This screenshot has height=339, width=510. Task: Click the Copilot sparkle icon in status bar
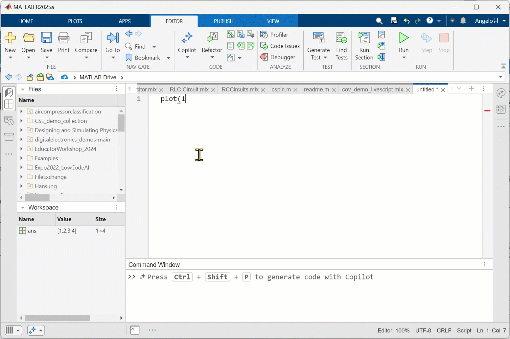pyautogui.click(x=33, y=330)
